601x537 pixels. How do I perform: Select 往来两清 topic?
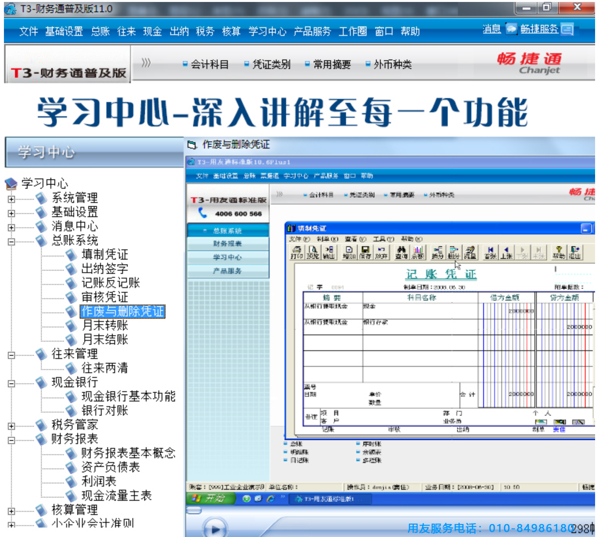point(105,368)
